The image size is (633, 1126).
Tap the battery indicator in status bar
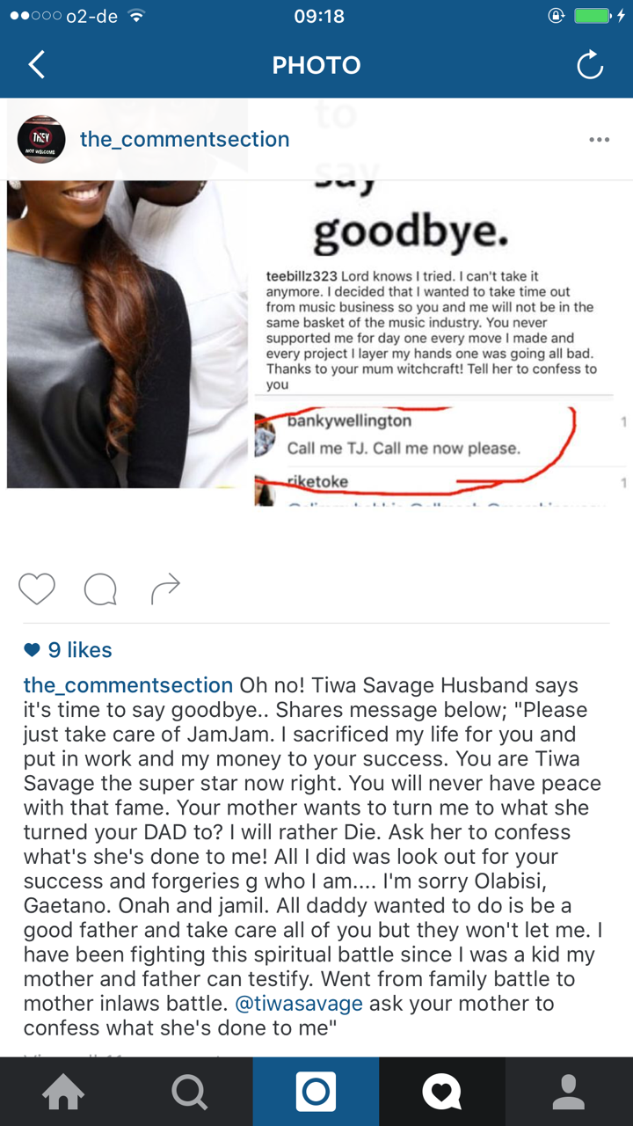[x=591, y=16]
